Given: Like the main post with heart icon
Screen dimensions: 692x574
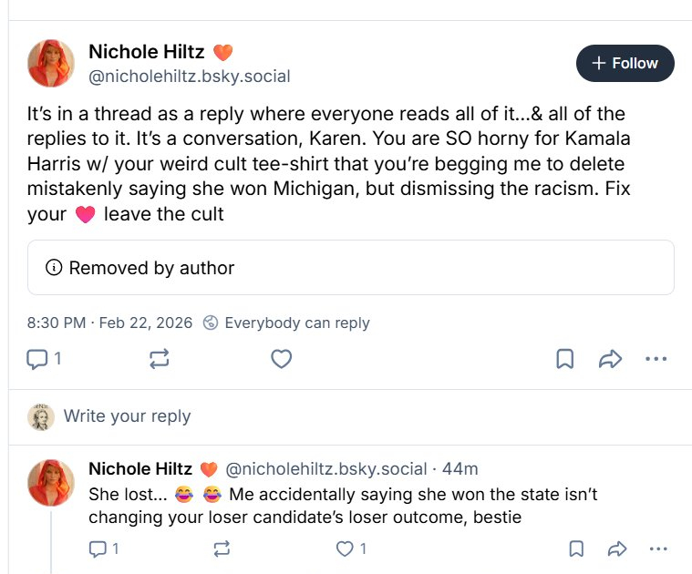Looking at the screenshot, I should (282, 359).
